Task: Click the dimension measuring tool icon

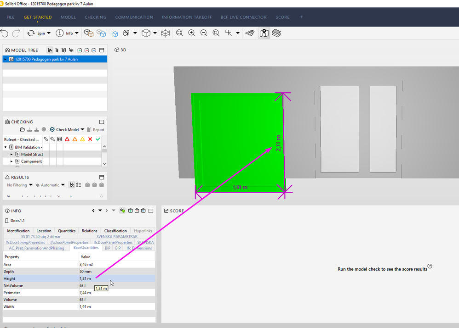Action: [229, 33]
